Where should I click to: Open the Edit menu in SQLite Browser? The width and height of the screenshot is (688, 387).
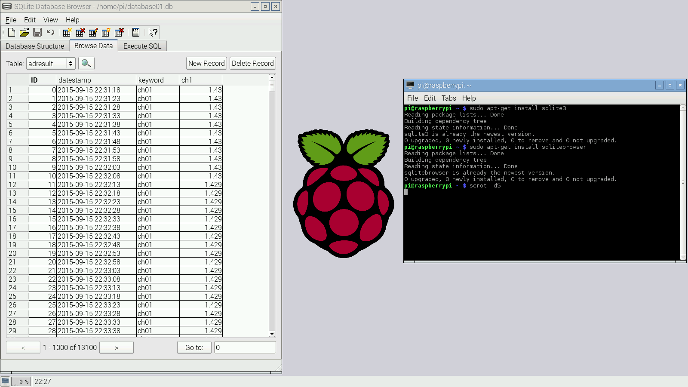point(30,20)
